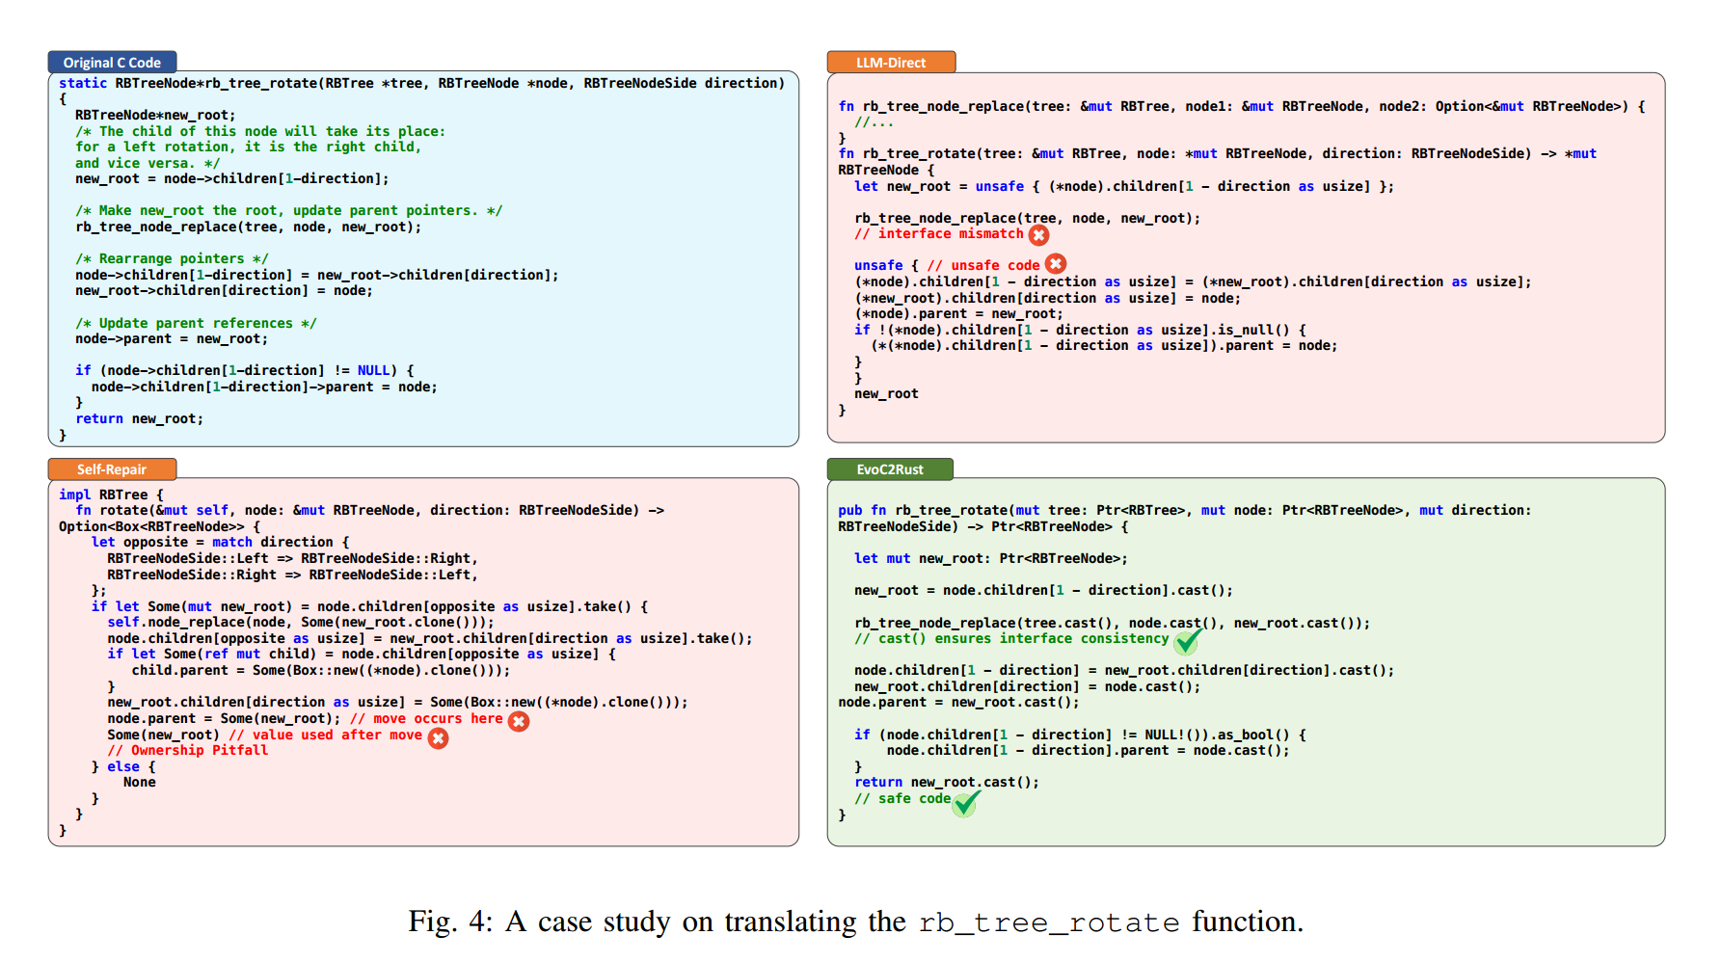Click the red X after "move occurs here"
Screen dimensions: 1722x962
tap(519, 721)
